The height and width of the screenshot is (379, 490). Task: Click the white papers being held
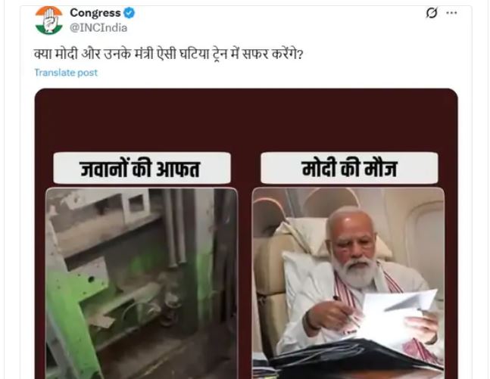[x=395, y=315]
